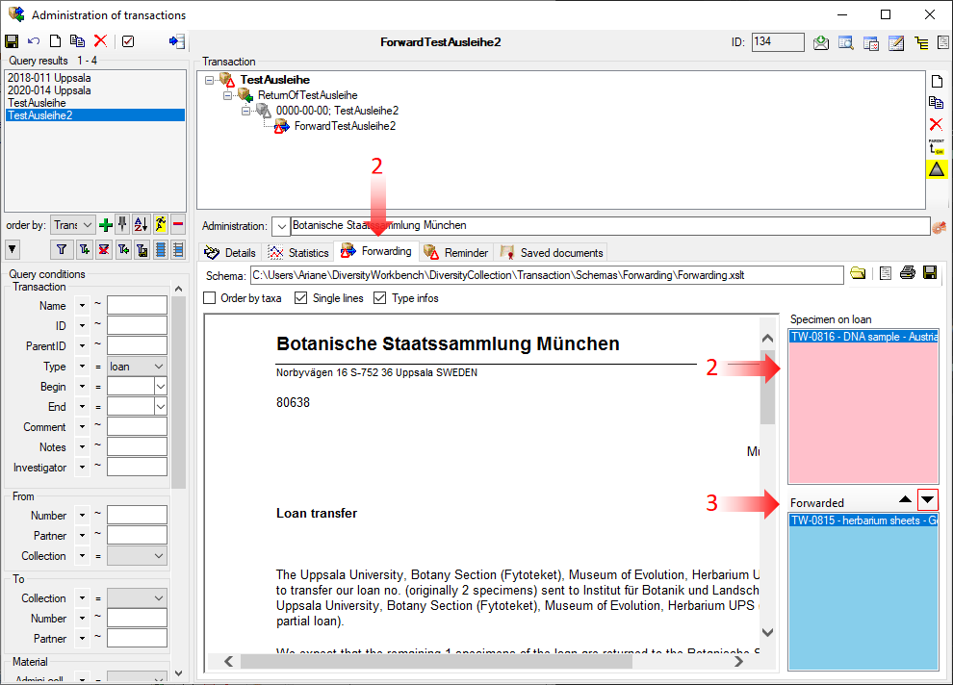This screenshot has height=685, width=953.
Task: Click the Investigator query input field
Action: point(137,467)
